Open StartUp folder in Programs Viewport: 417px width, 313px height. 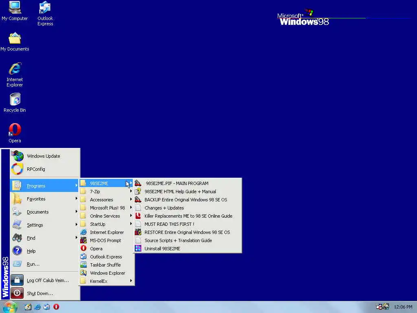click(107, 224)
